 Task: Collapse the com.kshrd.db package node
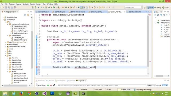click(8, 35)
